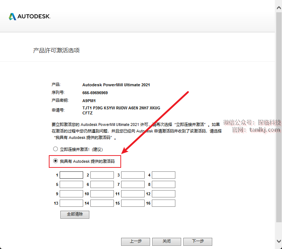Focus activation code field 1
Screen dimensions: 282x249
71,175
